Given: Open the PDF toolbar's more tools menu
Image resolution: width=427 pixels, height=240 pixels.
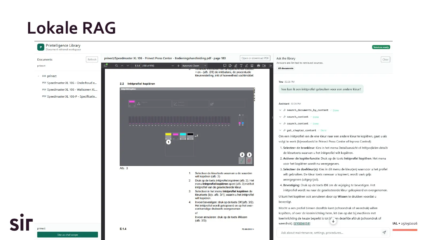Looking at the screenshot, I should tap(270, 66).
